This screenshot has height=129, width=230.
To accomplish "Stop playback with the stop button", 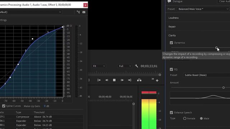I will pyautogui.click(x=114, y=80).
